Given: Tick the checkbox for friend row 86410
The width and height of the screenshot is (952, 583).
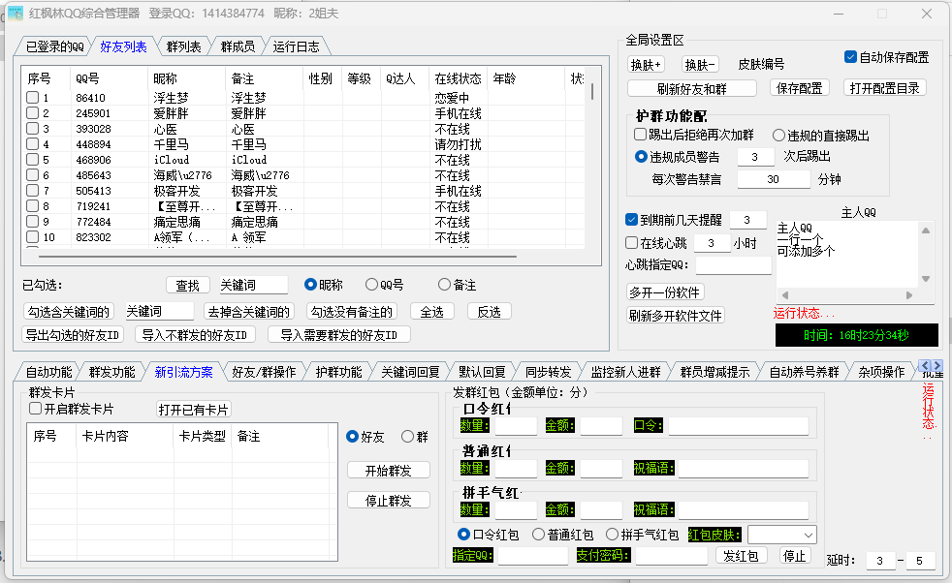Looking at the screenshot, I should coord(33,98).
